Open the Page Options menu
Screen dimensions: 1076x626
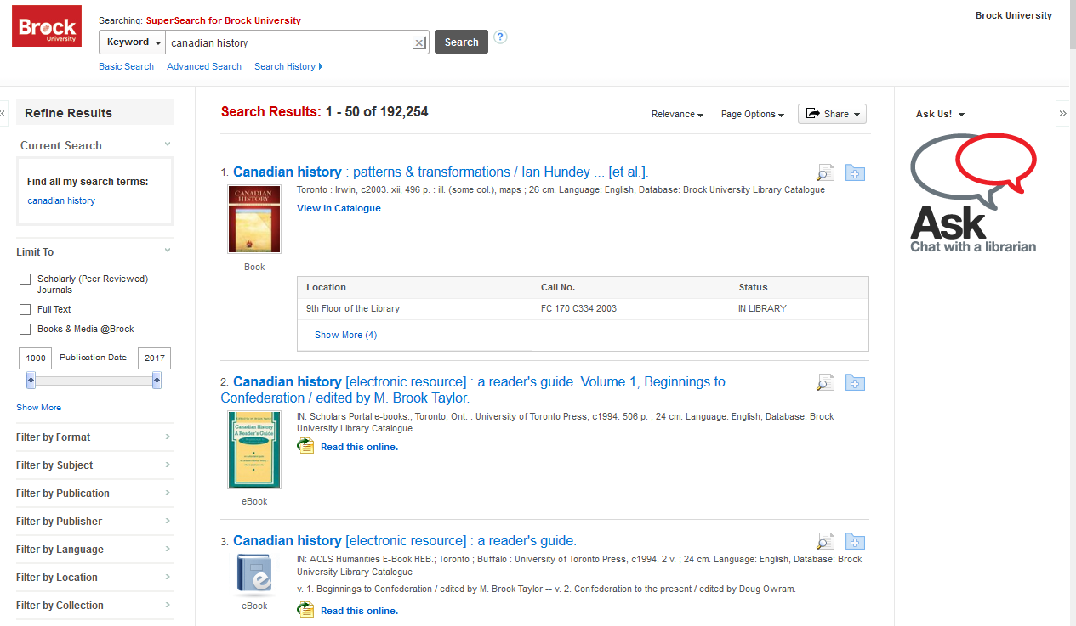[752, 114]
